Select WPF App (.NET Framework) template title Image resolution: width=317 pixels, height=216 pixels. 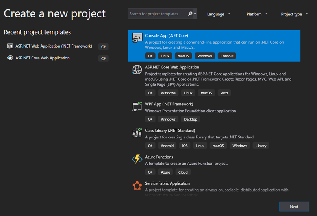[x=169, y=104]
